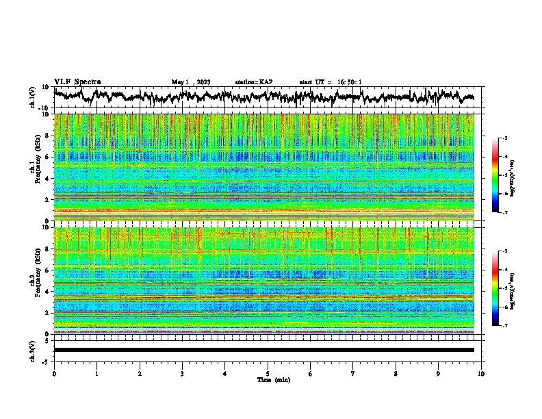The height and width of the screenshot is (419, 542).
Task: Click the time axis tick label "2"
Action: 140,373
